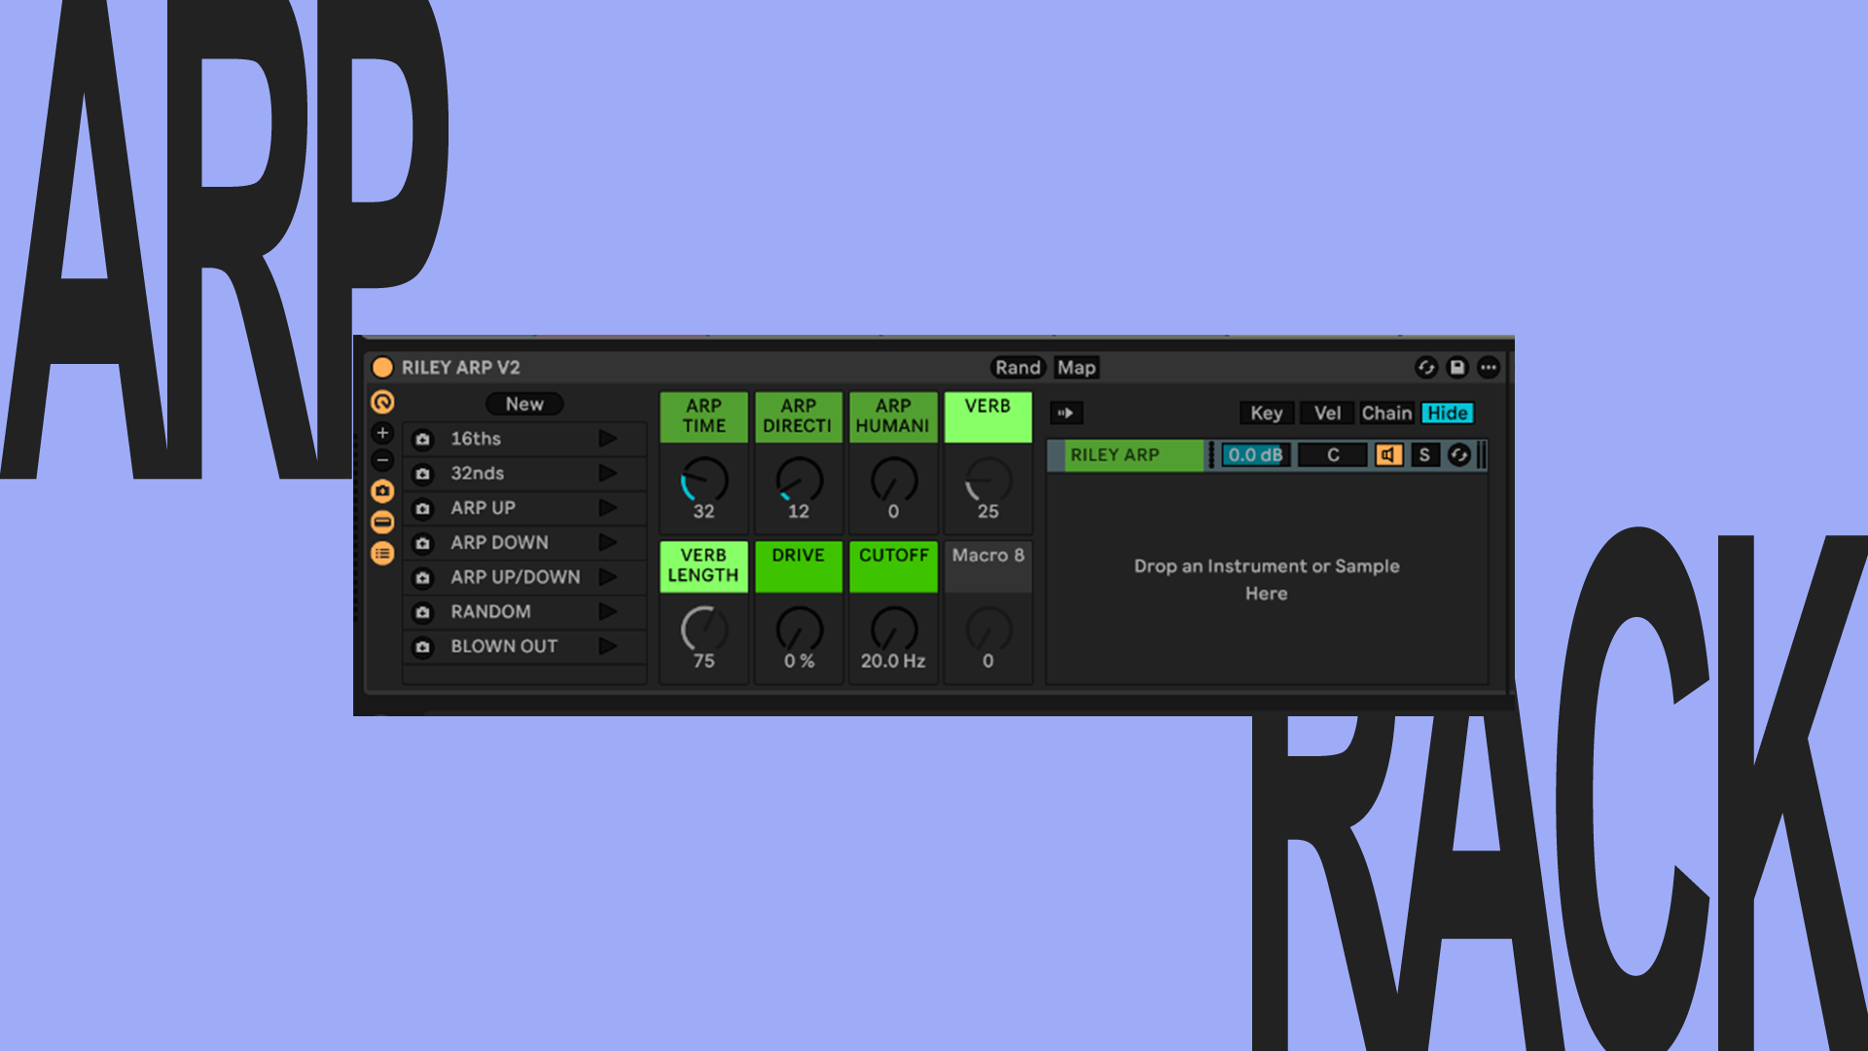1868x1051 pixels.
Task: Click the Hot-Swap icon in rack title bar
Action: pyautogui.click(x=1425, y=367)
